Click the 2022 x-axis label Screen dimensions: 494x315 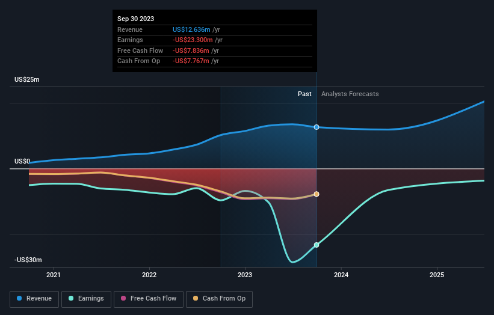149,275
